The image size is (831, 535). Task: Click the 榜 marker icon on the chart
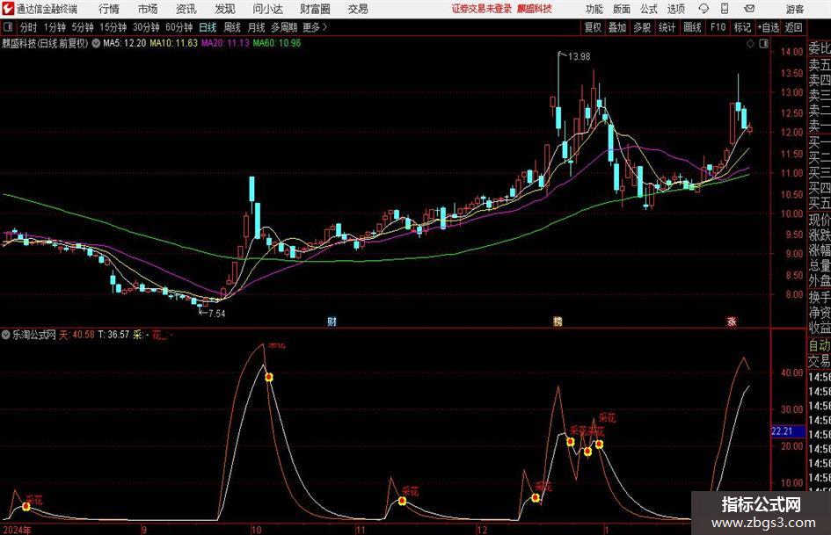click(558, 321)
